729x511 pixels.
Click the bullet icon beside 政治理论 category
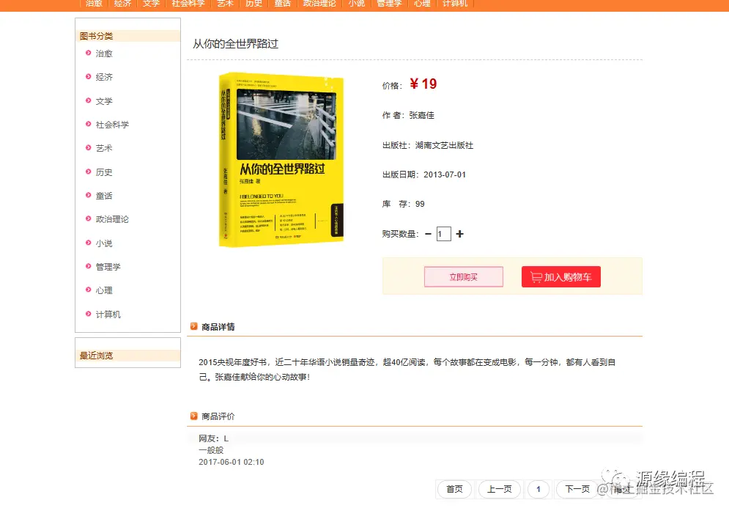tap(89, 218)
